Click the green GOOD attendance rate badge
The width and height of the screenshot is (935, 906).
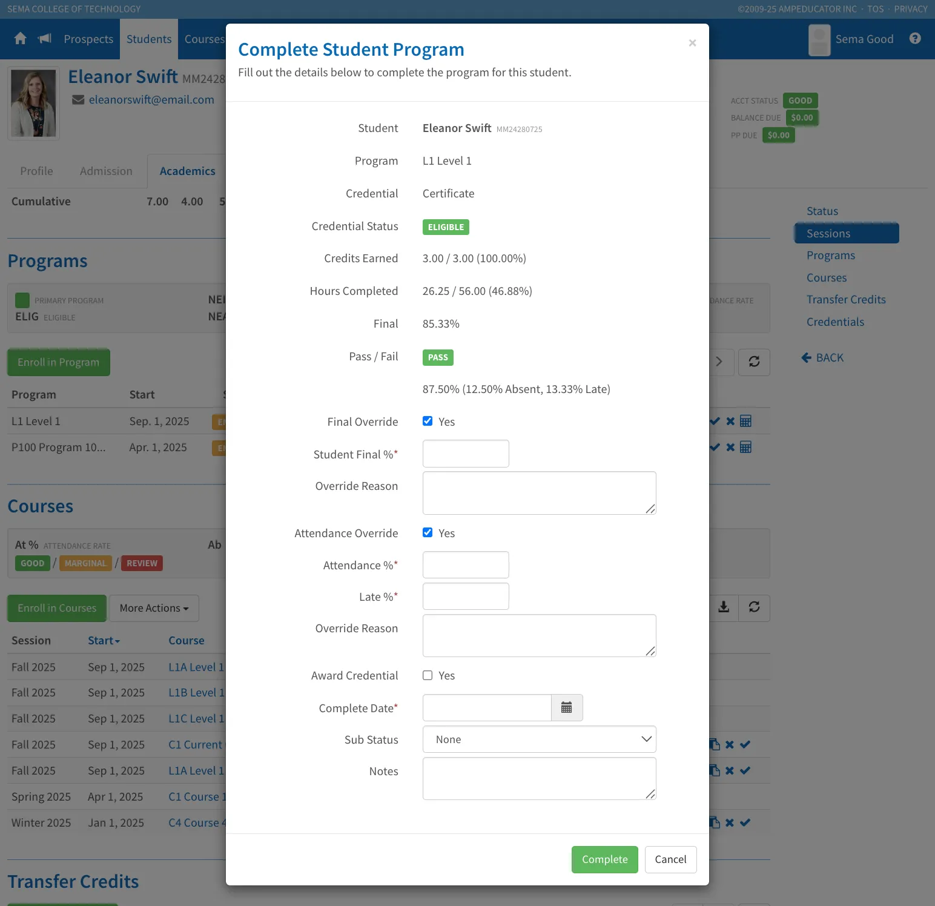coord(33,563)
